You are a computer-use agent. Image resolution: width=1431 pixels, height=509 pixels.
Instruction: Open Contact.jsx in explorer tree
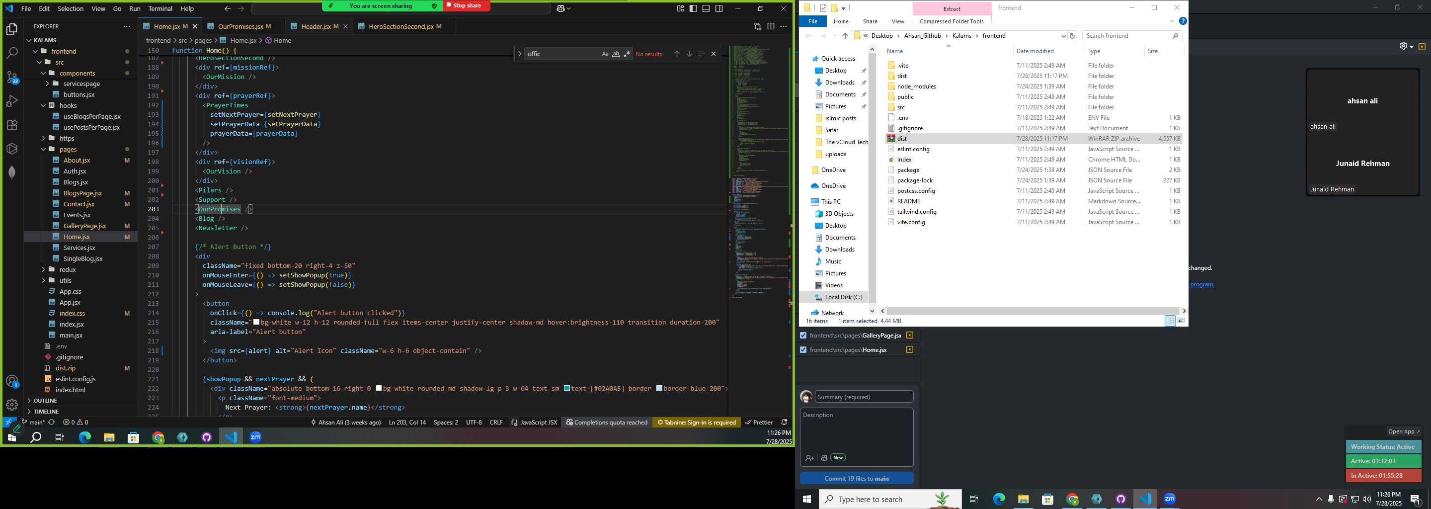pos(79,204)
